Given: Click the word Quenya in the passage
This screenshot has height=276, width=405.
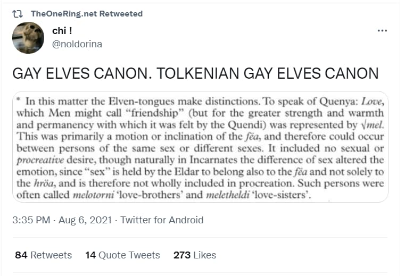Looking at the screenshot, I should click(x=338, y=102).
